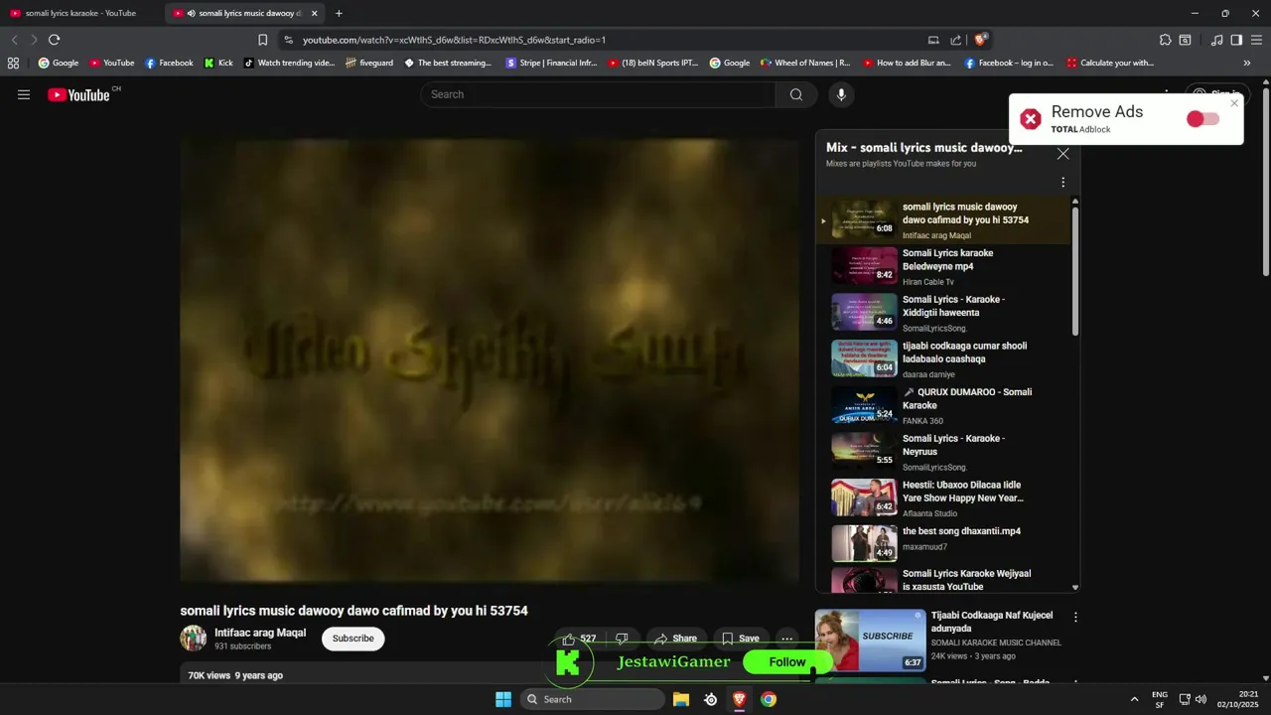This screenshot has height=715, width=1271.
Task: Open options for Tijaabi Codkaaga Naf Kujecel
Action: point(1074,617)
